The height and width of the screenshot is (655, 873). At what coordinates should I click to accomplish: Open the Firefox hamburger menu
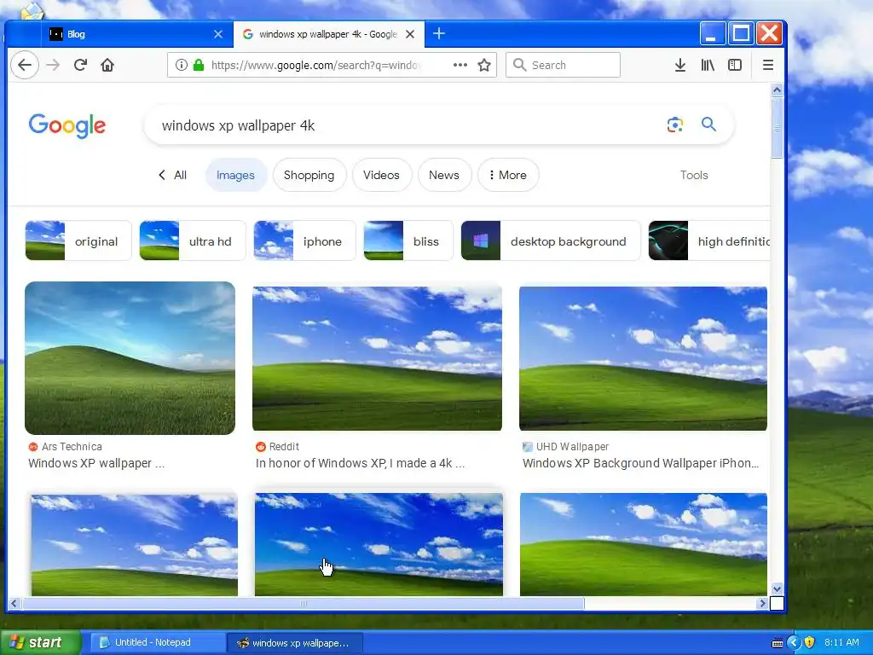click(x=768, y=65)
